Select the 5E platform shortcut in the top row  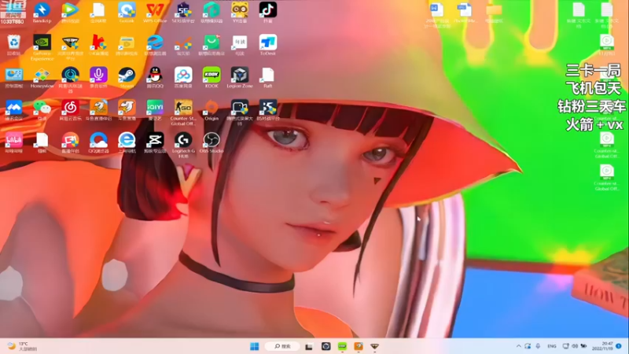(x=183, y=12)
